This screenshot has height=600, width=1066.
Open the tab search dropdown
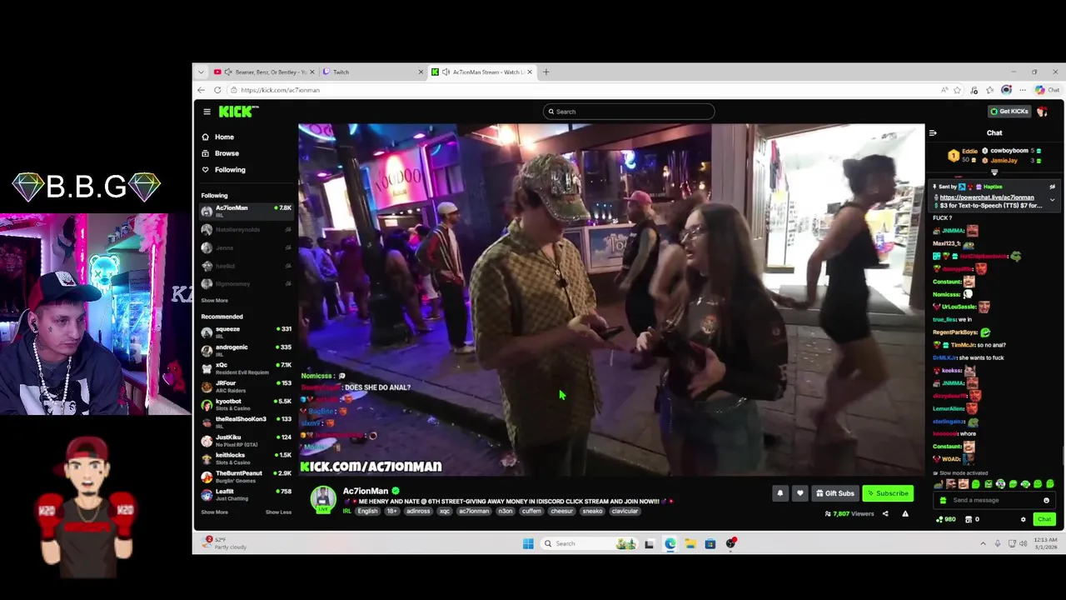click(x=201, y=72)
